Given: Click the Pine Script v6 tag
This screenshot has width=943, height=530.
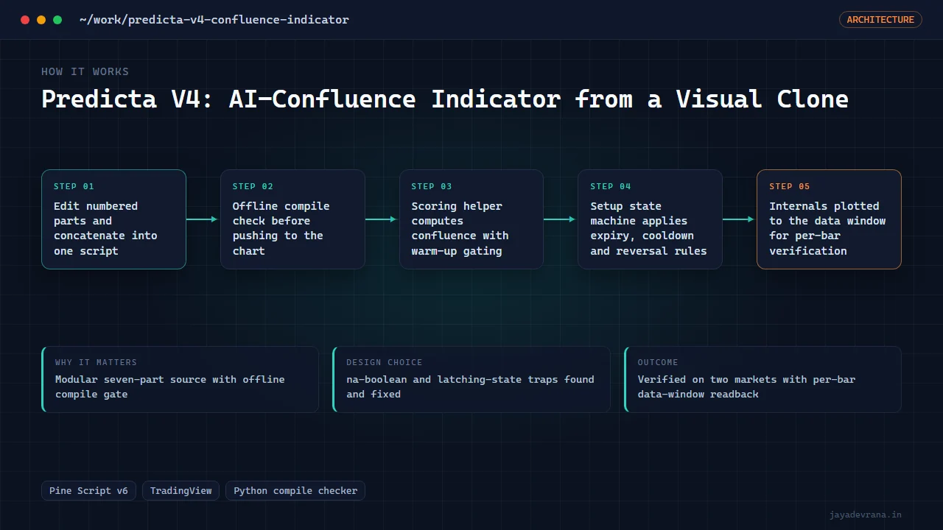Looking at the screenshot, I should point(88,490).
